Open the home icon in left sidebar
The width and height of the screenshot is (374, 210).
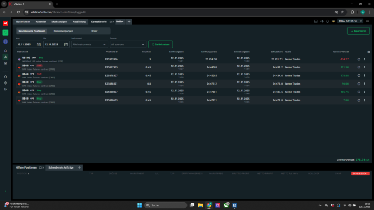pyautogui.click(x=5, y=51)
